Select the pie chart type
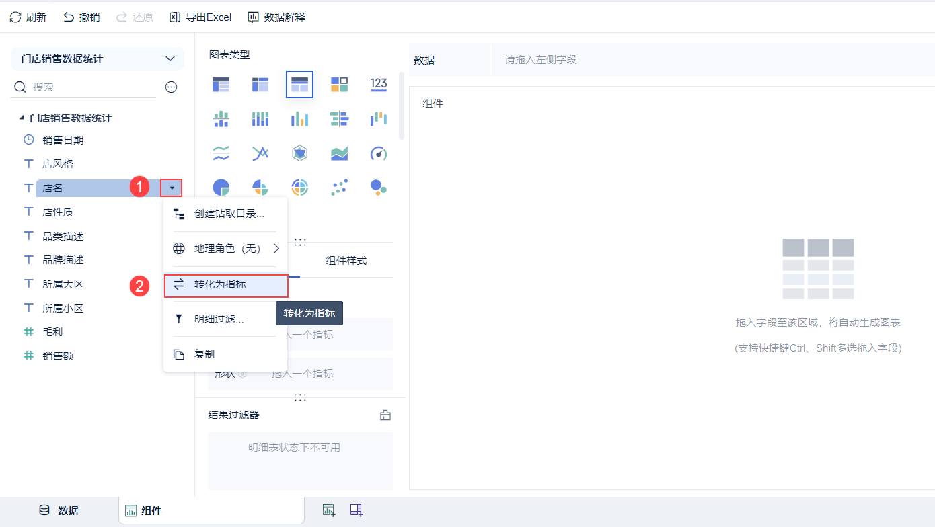Image resolution: width=935 pixels, height=527 pixels. pyautogui.click(x=221, y=187)
